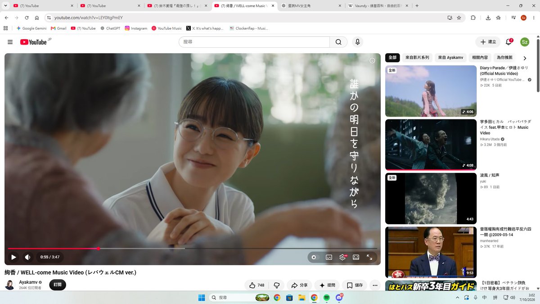Toggle the autoplay switch in the player
Viewport: 540px width, 304px height.
click(314, 257)
